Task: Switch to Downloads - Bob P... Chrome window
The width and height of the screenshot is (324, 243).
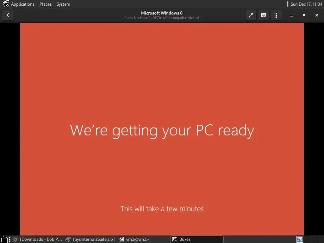Action: (x=37, y=239)
